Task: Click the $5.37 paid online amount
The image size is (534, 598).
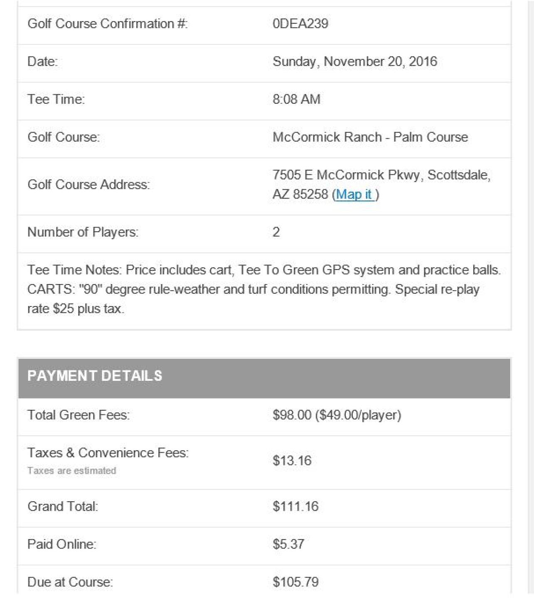Action: click(288, 544)
